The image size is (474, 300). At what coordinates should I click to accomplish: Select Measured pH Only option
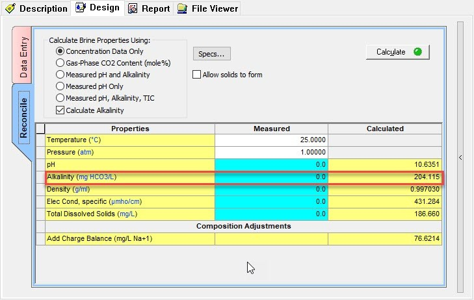90,86
